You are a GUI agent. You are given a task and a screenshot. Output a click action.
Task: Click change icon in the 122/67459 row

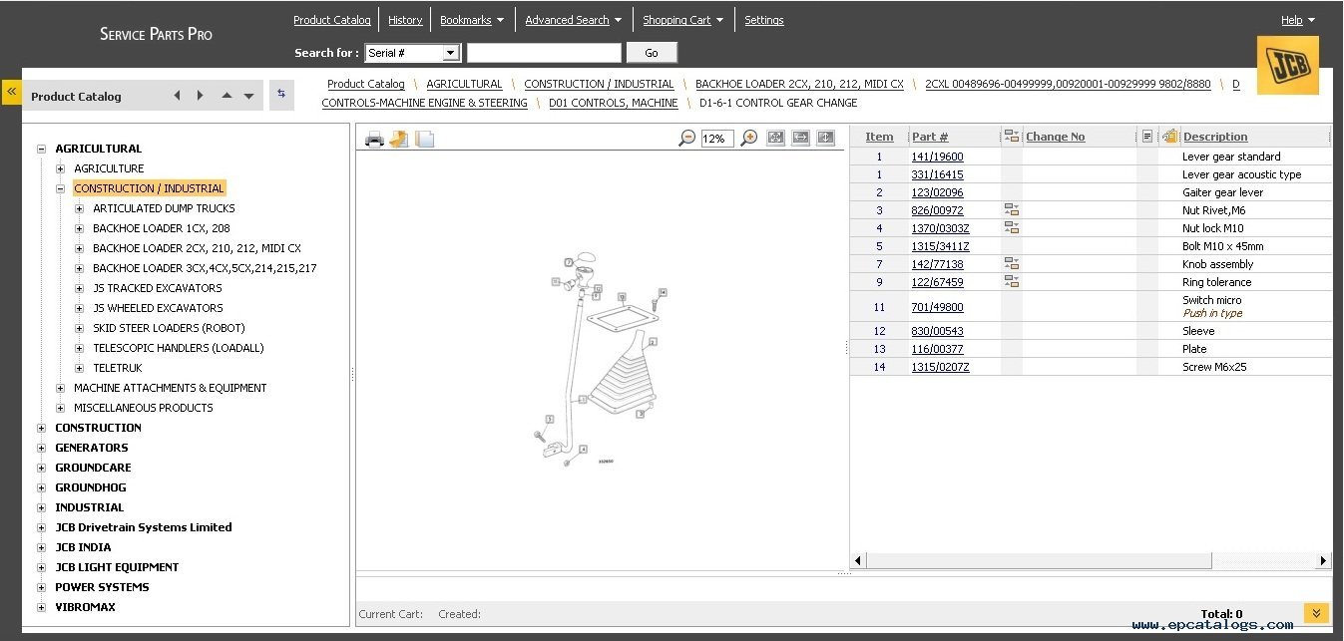[1012, 282]
